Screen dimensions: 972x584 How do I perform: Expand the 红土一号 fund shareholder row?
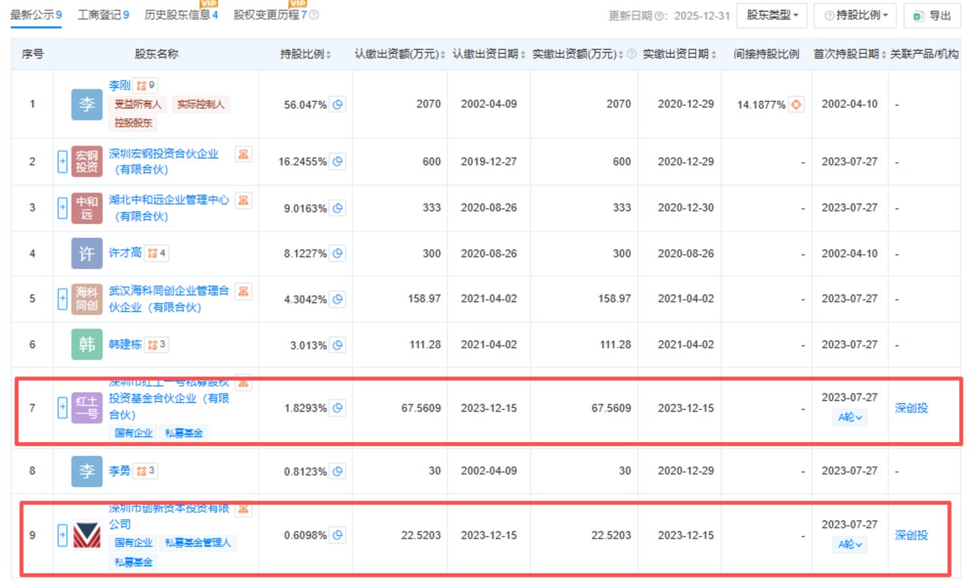(62, 408)
